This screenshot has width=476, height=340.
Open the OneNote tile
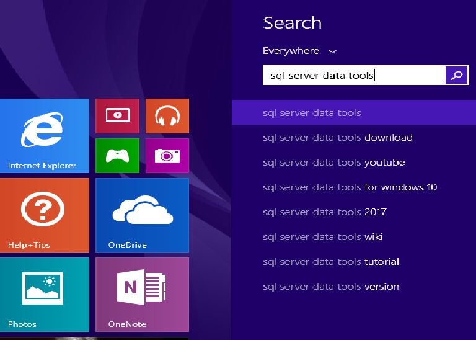pos(142,295)
